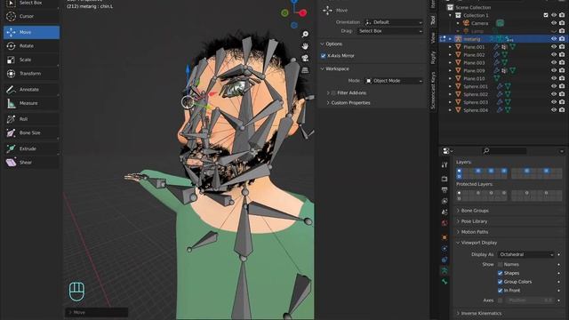
Task: Uncheck Shapes checkbox
Action: point(500,273)
